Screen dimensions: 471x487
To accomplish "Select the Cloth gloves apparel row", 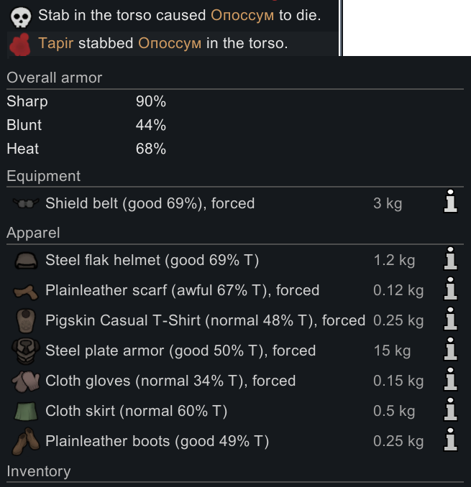I will pos(170,381).
